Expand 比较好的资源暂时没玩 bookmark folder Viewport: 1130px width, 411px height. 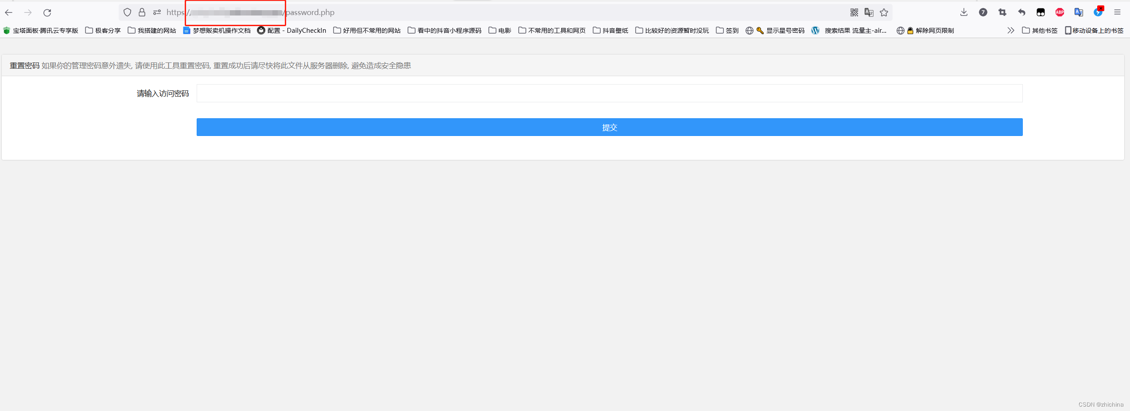pos(672,31)
